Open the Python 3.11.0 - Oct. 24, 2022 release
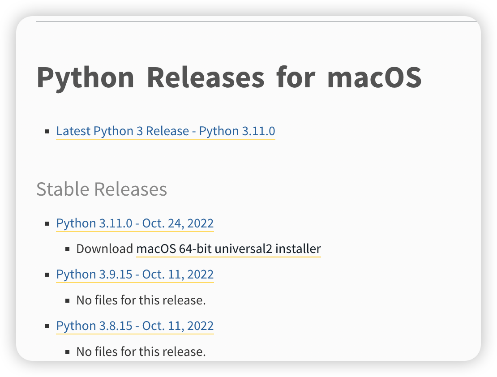 tap(135, 223)
